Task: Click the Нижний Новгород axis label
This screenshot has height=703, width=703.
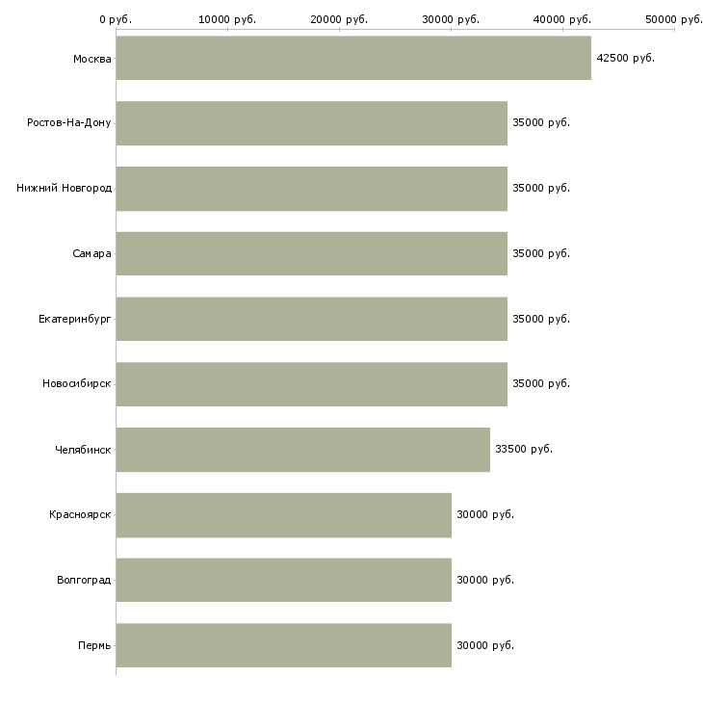Action: pyautogui.click(x=64, y=189)
